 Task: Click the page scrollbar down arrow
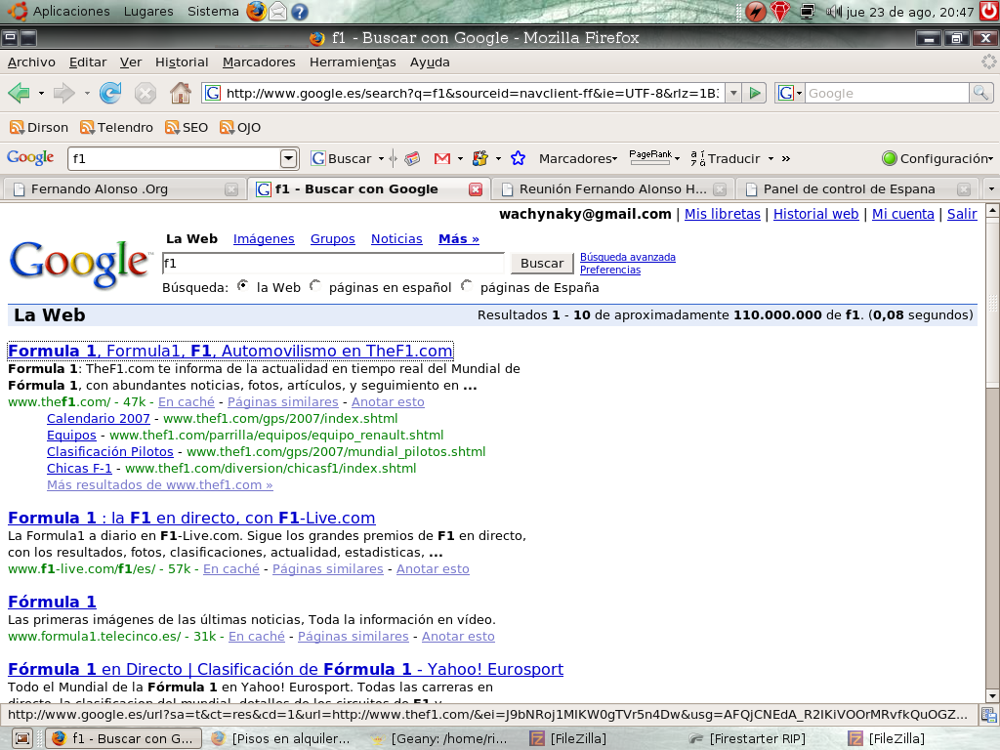pos(992,695)
